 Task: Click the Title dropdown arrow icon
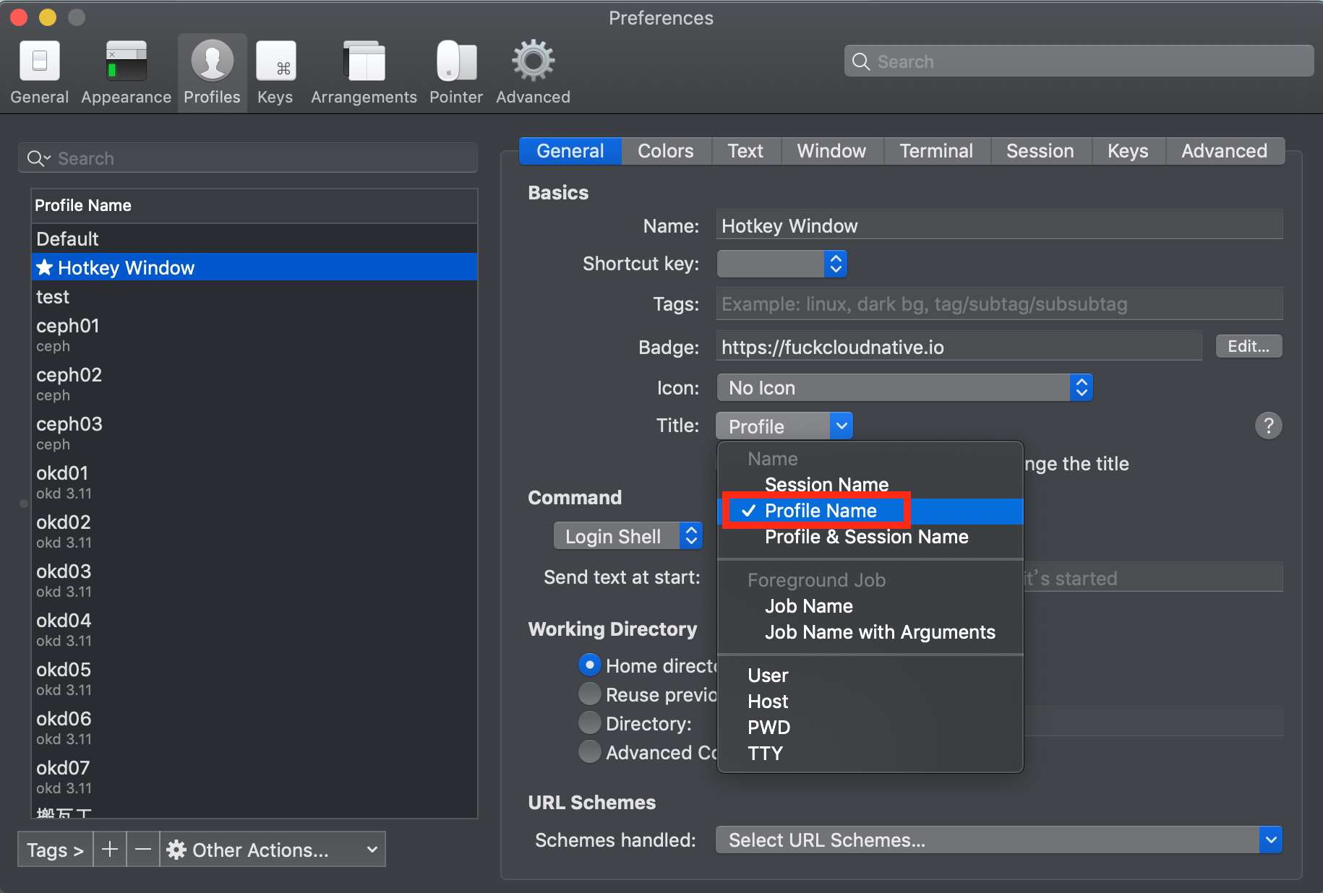842,426
